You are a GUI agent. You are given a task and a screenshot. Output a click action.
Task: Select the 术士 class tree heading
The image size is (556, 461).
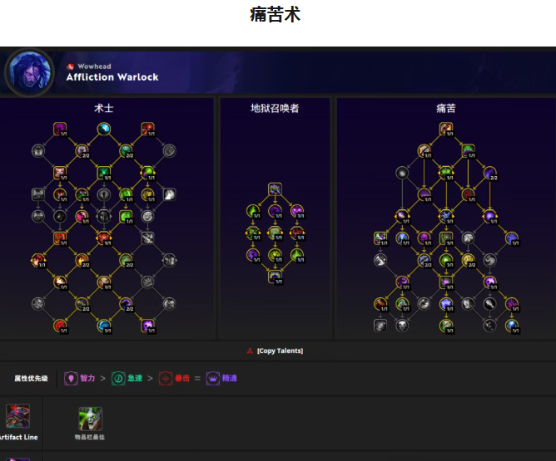click(104, 108)
